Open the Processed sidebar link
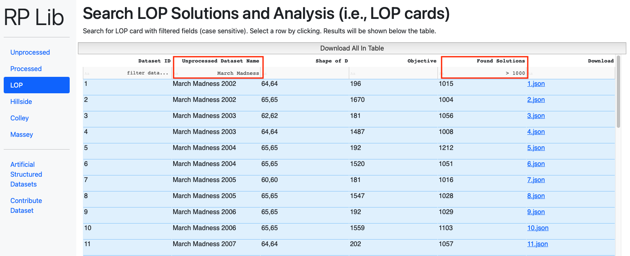The width and height of the screenshot is (630, 256). point(26,69)
